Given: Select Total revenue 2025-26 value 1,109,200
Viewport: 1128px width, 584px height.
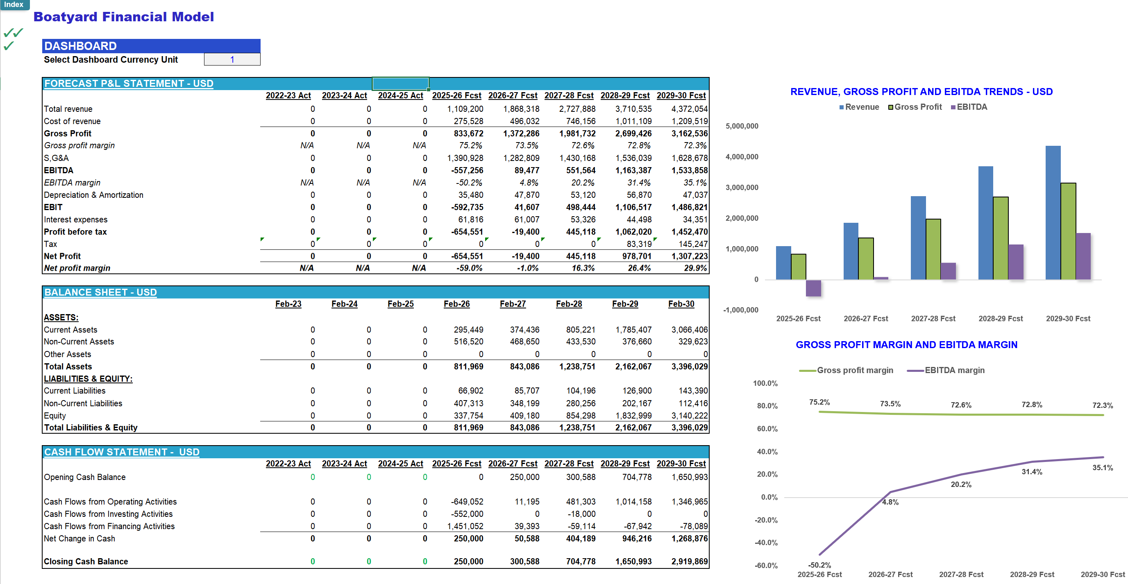Looking at the screenshot, I should pos(465,109).
